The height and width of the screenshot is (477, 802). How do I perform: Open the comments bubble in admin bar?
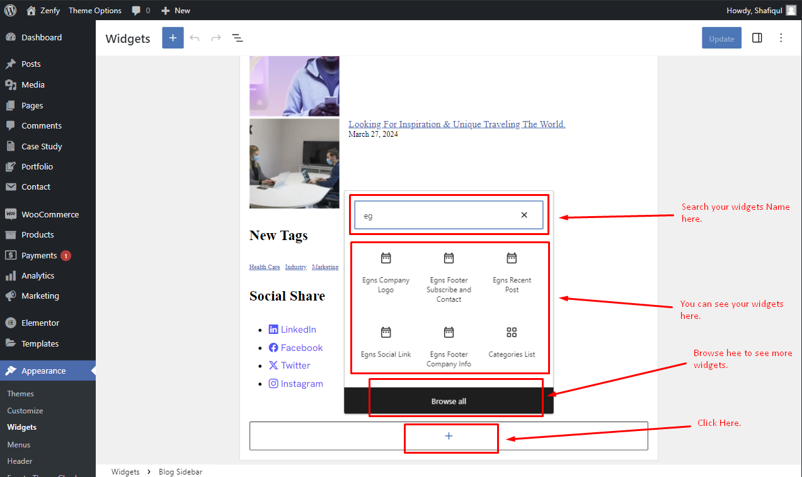pyautogui.click(x=141, y=10)
